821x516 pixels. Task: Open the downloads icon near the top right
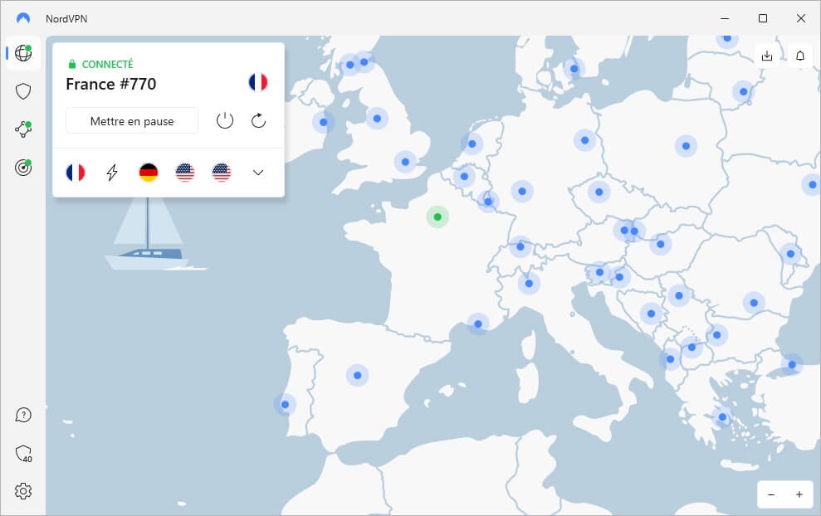pyautogui.click(x=767, y=56)
